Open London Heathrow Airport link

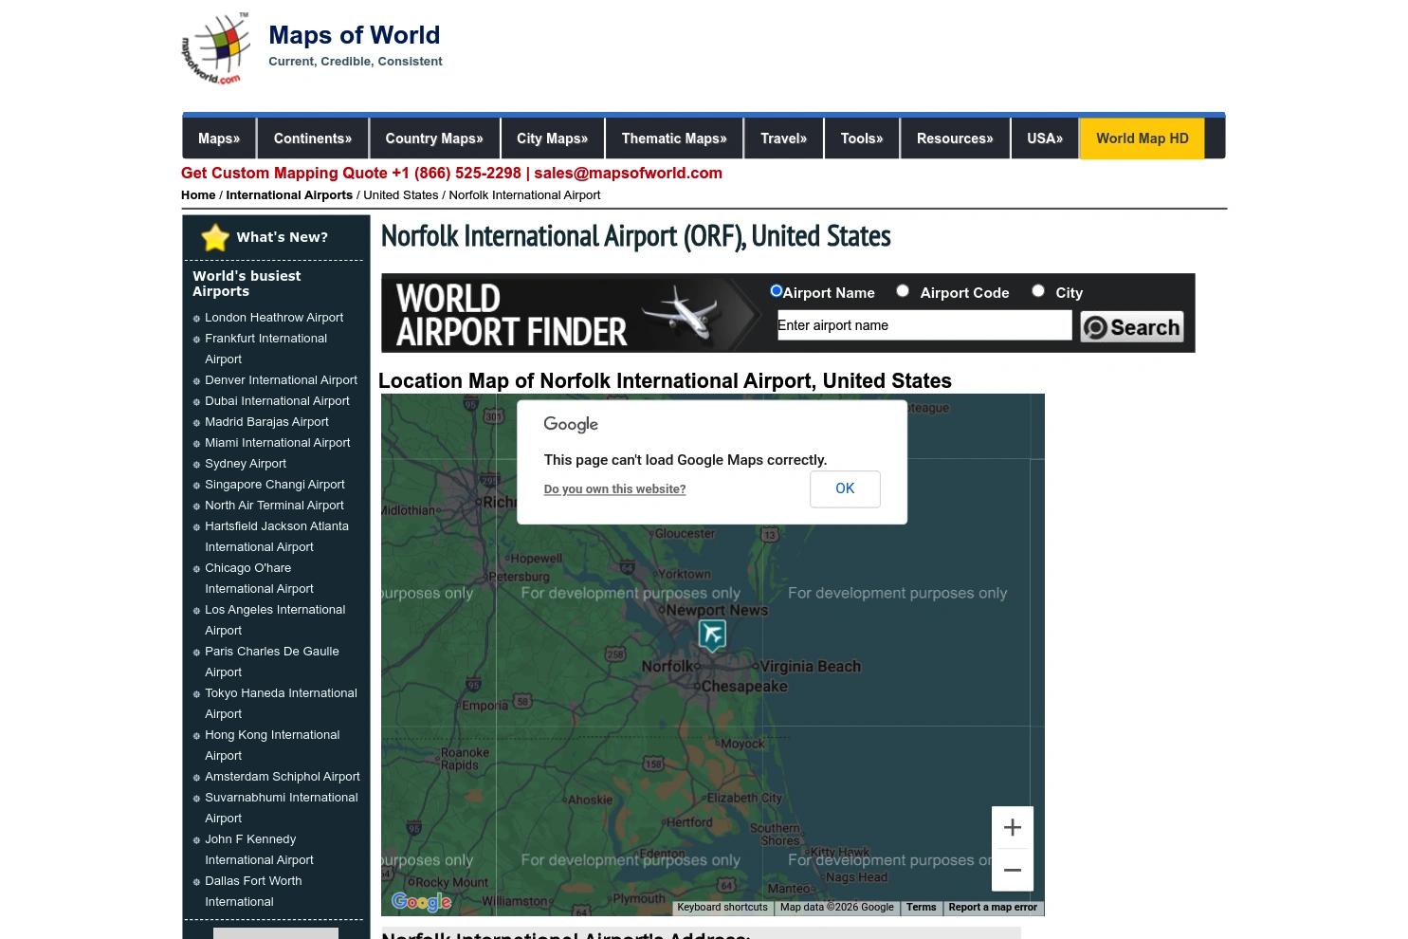[x=274, y=318]
